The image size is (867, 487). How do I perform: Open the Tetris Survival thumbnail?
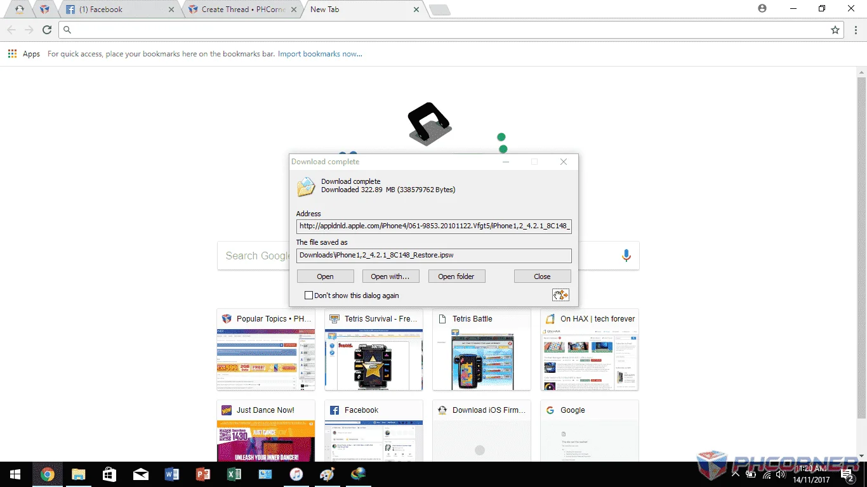(374, 349)
